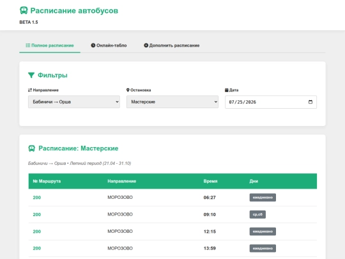Click the ср,сб days badge
Screen dimensions: 345x259
click(257, 214)
